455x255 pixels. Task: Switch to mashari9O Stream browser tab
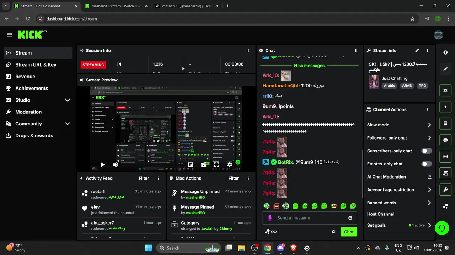[x=116, y=6]
